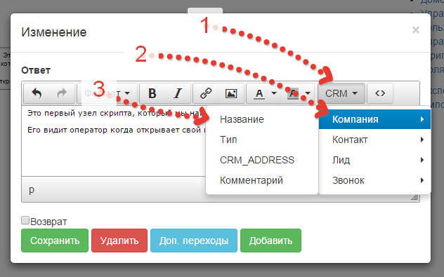
Task: Toggle bold formatting
Action: [152, 93]
